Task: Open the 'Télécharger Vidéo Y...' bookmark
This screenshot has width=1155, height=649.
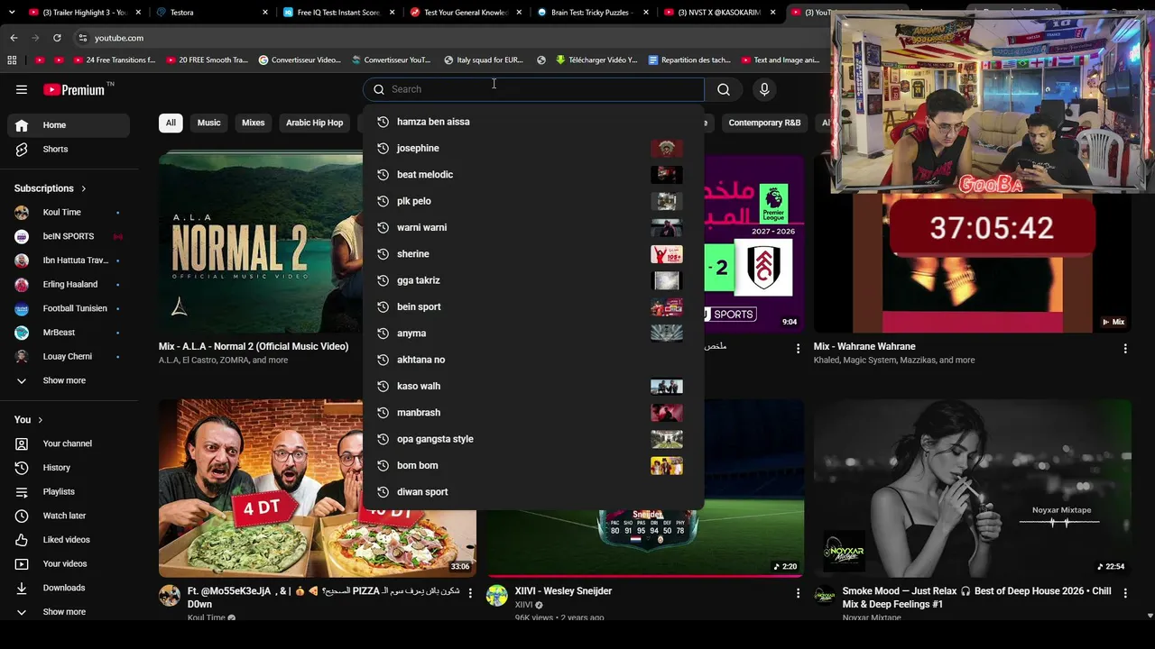Action: click(596, 60)
